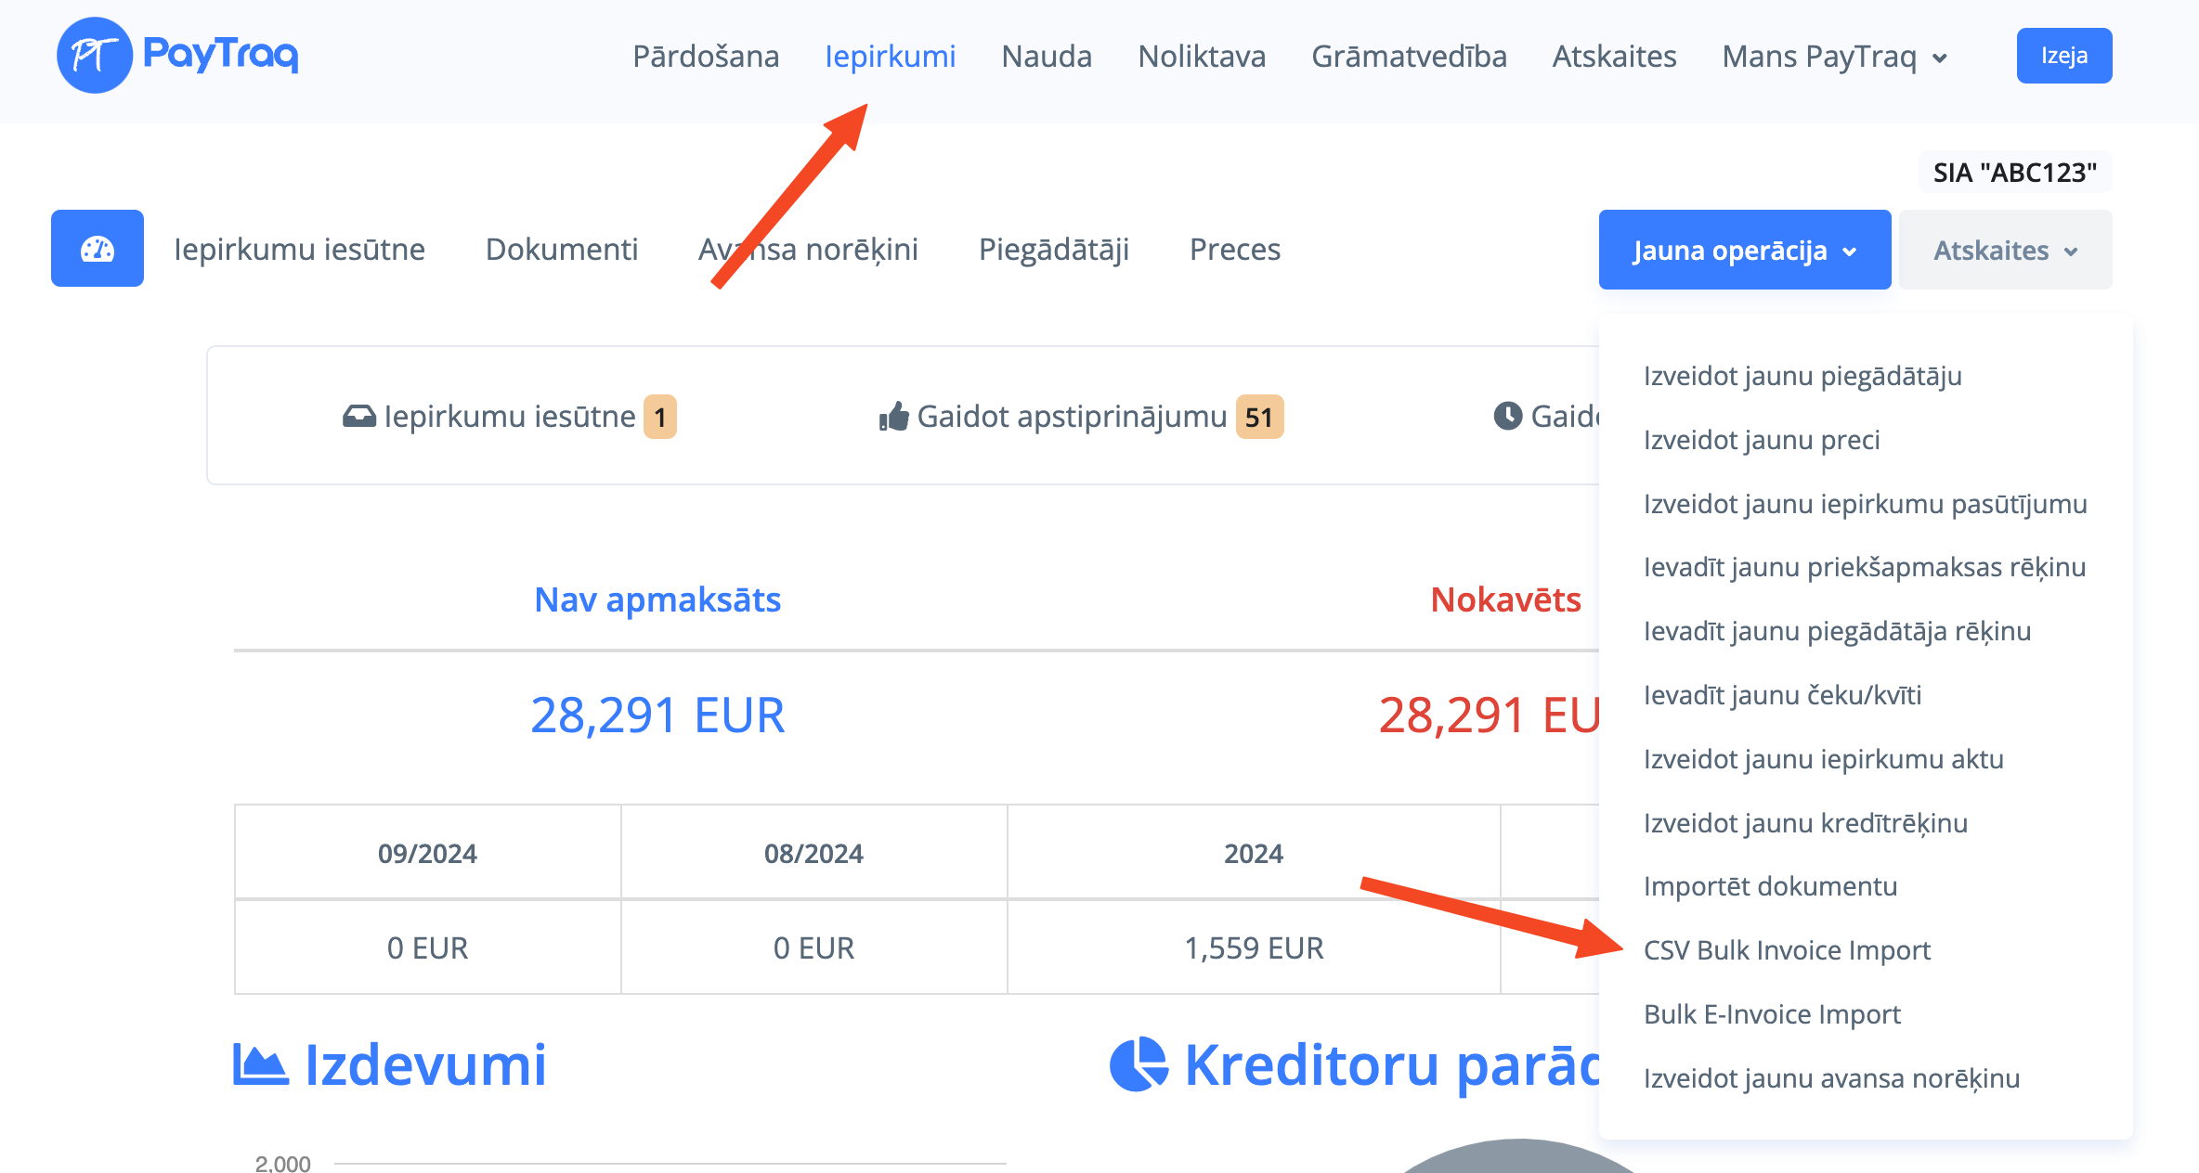
Task: Open the Atskaites dropdown button
Action: [x=2005, y=251]
